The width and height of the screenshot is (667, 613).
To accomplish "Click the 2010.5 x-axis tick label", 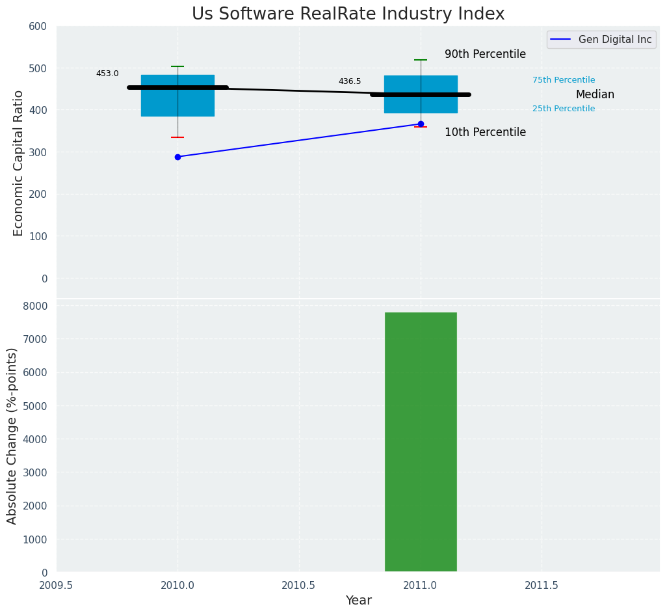I will click(x=299, y=585).
